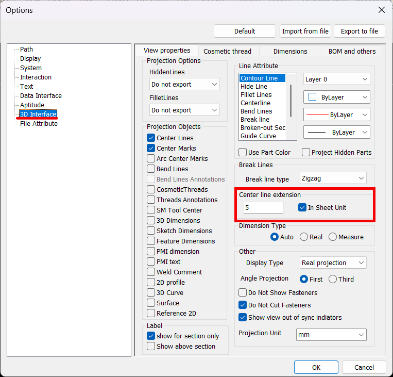Viewport: 393px width, 377px height.
Task: Expand the Break line type dropdown
Action: pyautogui.click(x=333, y=179)
